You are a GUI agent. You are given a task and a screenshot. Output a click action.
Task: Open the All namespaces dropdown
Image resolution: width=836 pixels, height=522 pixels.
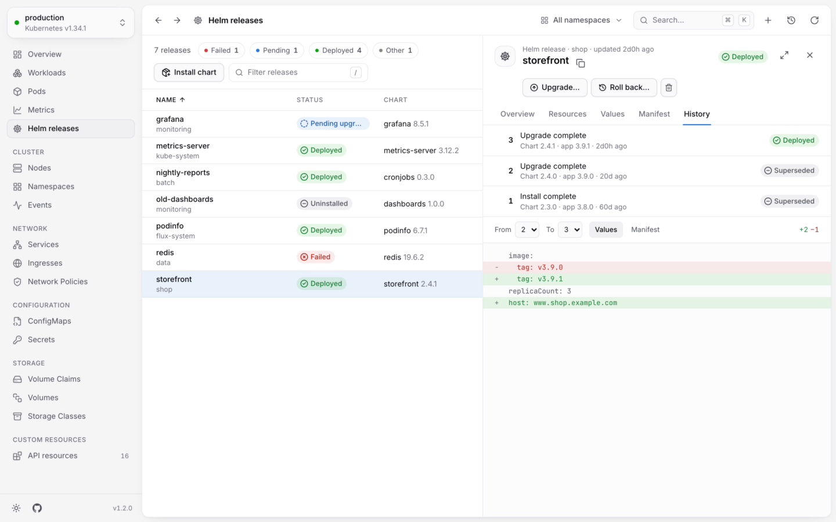tap(581, 20)
